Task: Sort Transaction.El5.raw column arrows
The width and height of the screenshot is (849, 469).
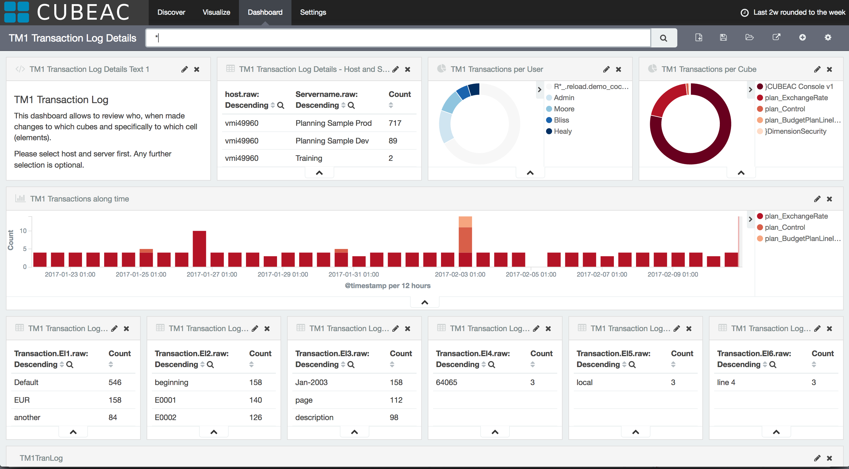Action: 624,365
